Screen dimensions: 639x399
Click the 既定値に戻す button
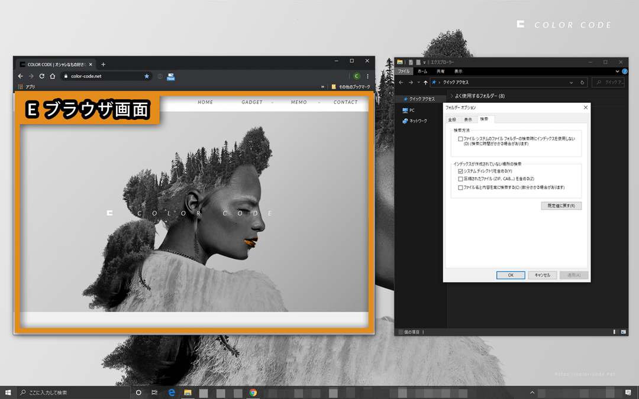[561, 206]
